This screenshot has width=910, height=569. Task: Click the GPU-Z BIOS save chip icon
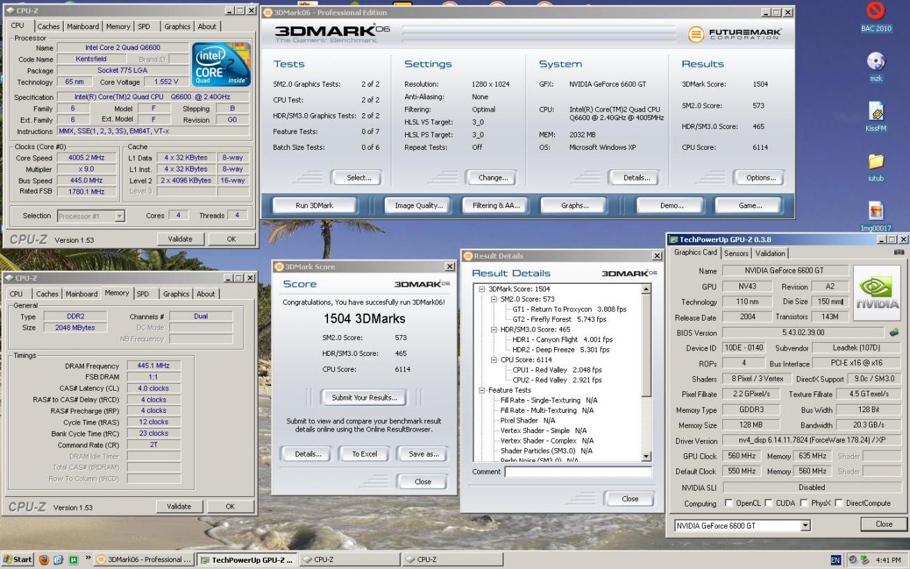coord(894,332)
